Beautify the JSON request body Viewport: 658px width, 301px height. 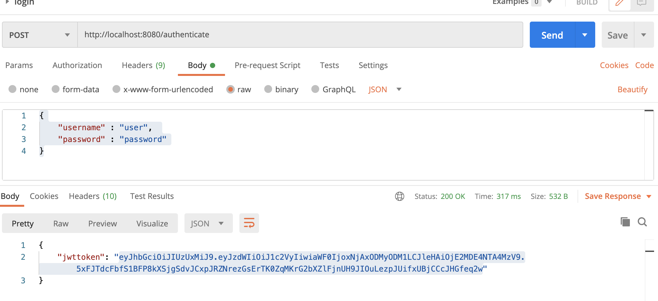tap(632, 89)
